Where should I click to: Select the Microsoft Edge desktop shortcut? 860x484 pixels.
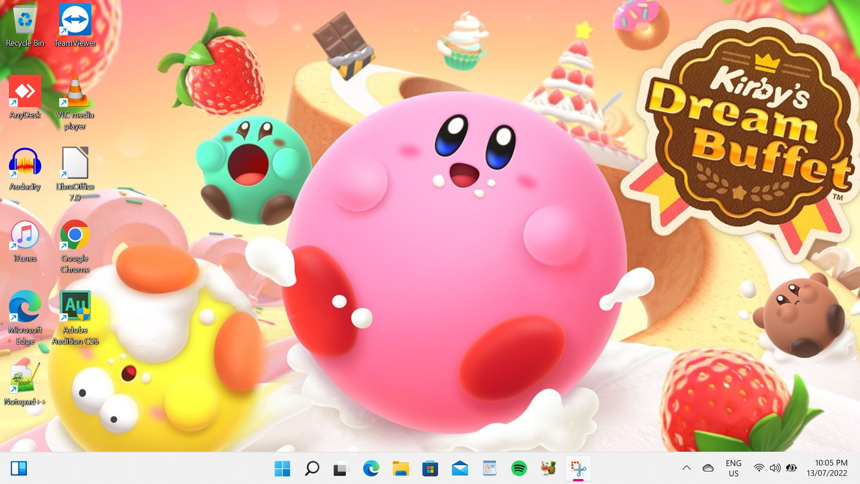(x=25, y=318)
